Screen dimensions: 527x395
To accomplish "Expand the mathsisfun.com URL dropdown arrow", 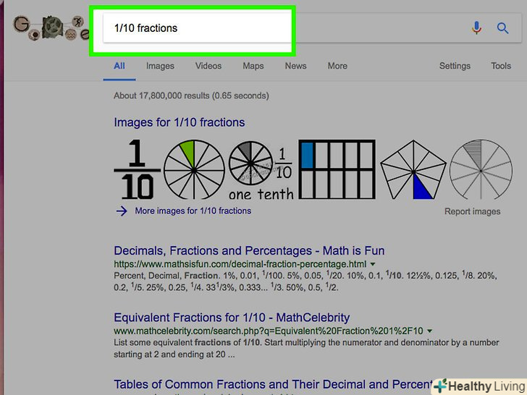I will [373, 264].
